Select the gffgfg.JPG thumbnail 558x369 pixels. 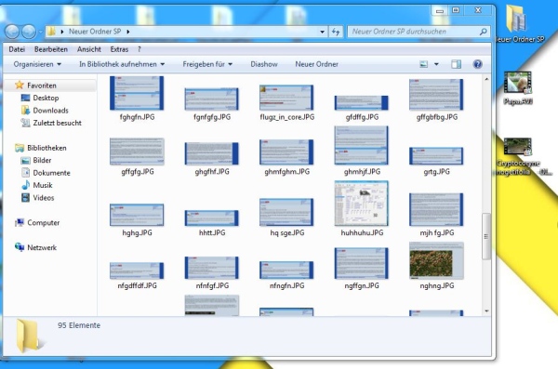click(x=137, y=152)
